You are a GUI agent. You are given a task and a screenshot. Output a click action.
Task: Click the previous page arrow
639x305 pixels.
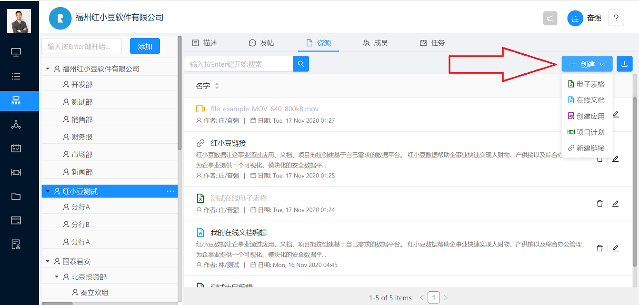coord(421,298)
